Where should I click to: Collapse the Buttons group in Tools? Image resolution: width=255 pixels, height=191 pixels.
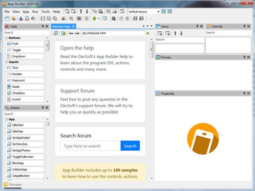coord(6,38)
